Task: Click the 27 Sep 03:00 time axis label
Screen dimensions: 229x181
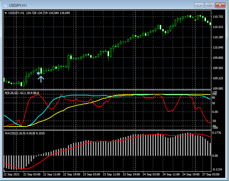Action: (x=211, y=174)
